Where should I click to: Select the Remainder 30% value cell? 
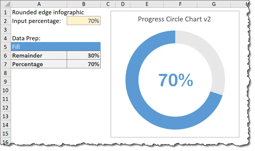pos(84,56)
